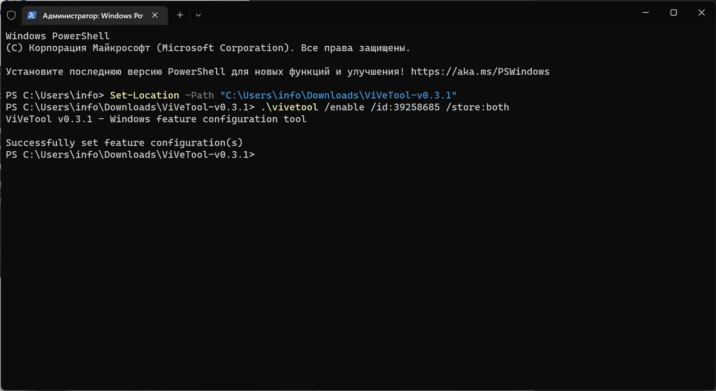
Task: Minimize the terminal window
Action: (x=645, y=13)
